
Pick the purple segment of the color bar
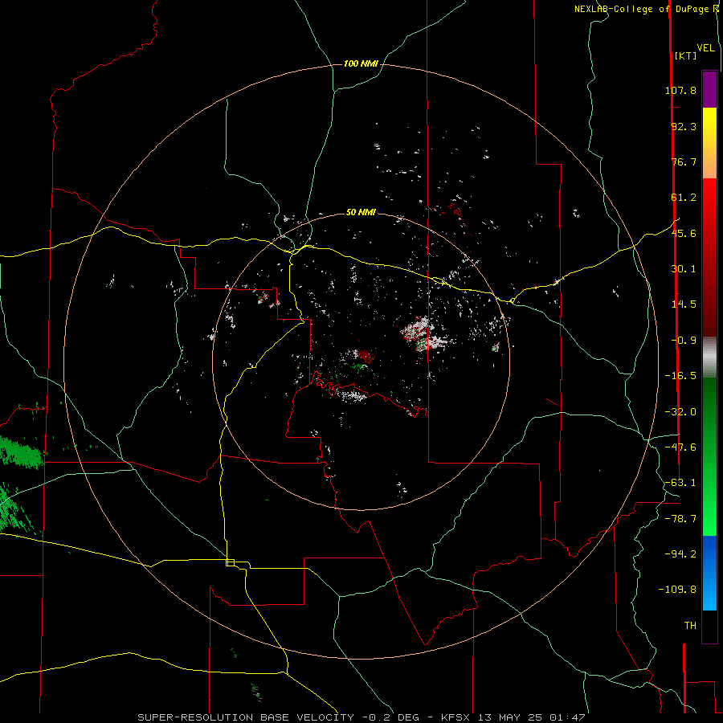(709, 89)
